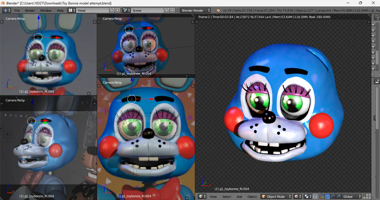Open the Properties editor type icon
The width and height of the screenshot is (380, 200).
377,81
